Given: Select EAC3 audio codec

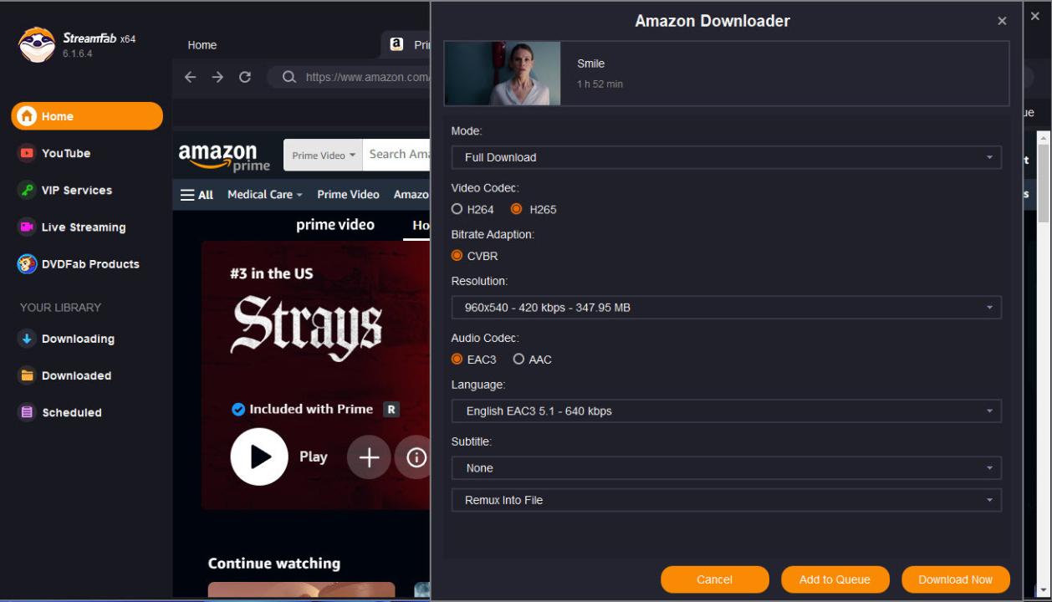Looking at the screenshot, I should tap(474, 360).
